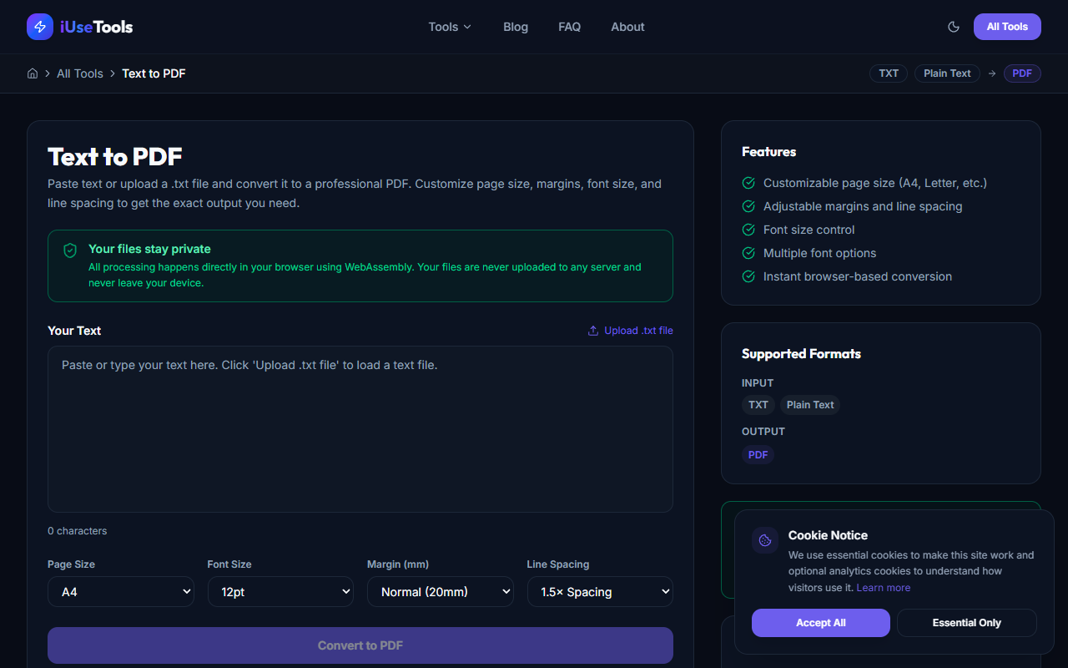The image size is (1068, 668).
Task: Click the Accept All cookies button
Action: [x=820, y=622]
